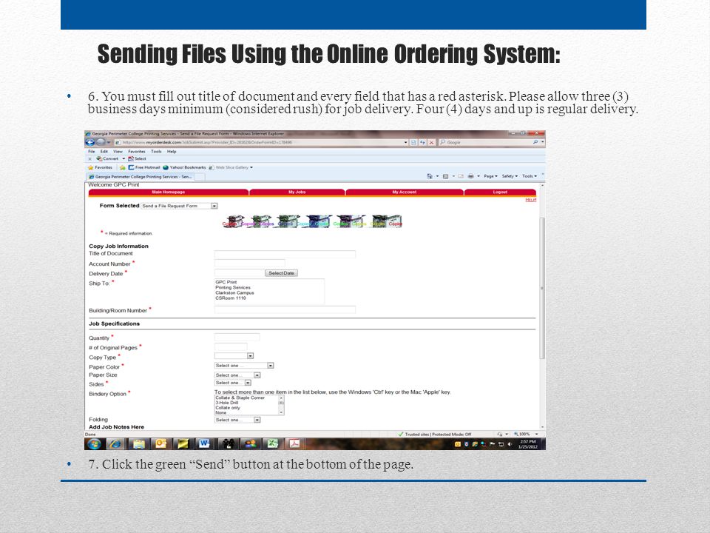Click the Logout red tab
Image resolution: width=710 pixels, height=533 pixels.
pyautogui.click(x=501, y=192)
